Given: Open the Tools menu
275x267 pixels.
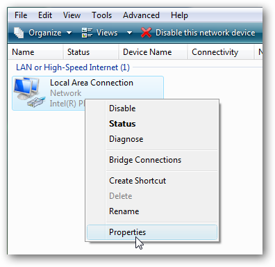Looking at the screenshot, I should [x=101, y=15].
